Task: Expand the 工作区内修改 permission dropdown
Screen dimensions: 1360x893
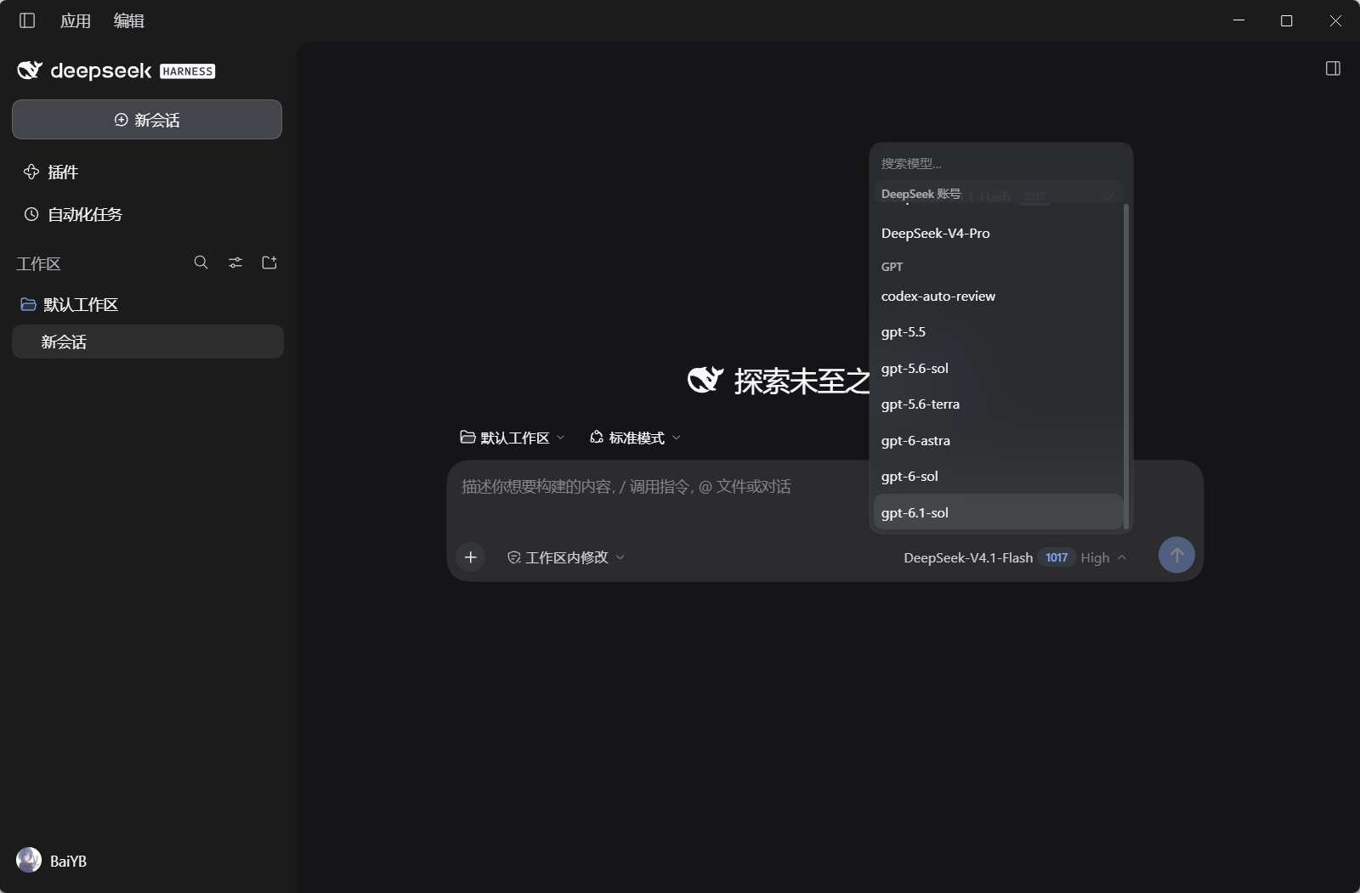Action: [x=566, y=557]
